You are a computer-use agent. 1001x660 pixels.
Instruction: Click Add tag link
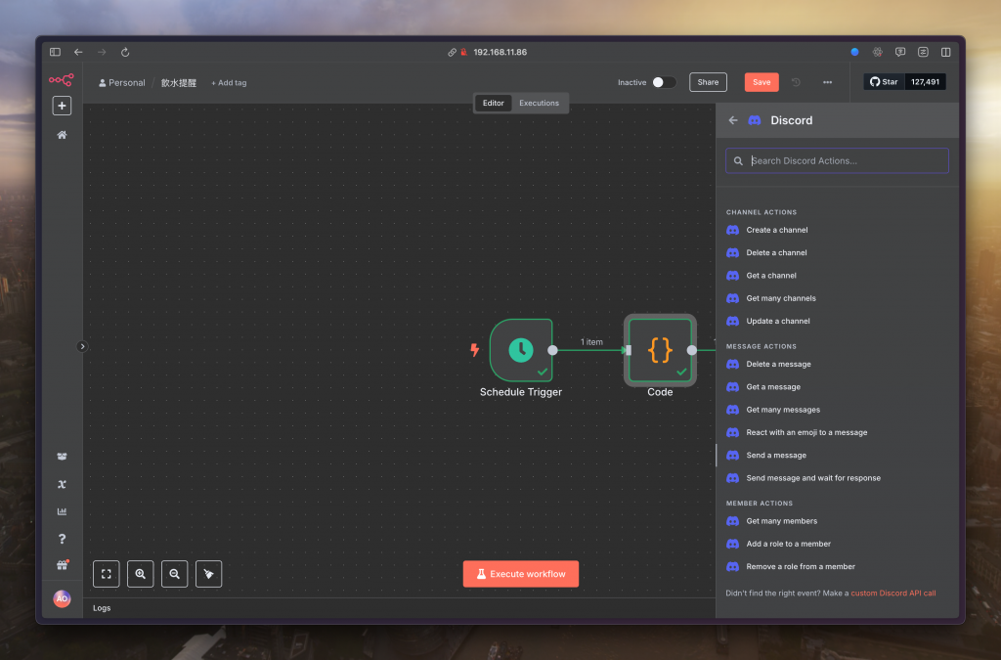pyautogui.click(x=229, y=83)
